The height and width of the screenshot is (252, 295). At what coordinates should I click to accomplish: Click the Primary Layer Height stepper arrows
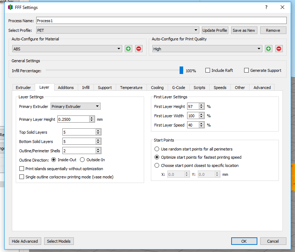point(92,119)
